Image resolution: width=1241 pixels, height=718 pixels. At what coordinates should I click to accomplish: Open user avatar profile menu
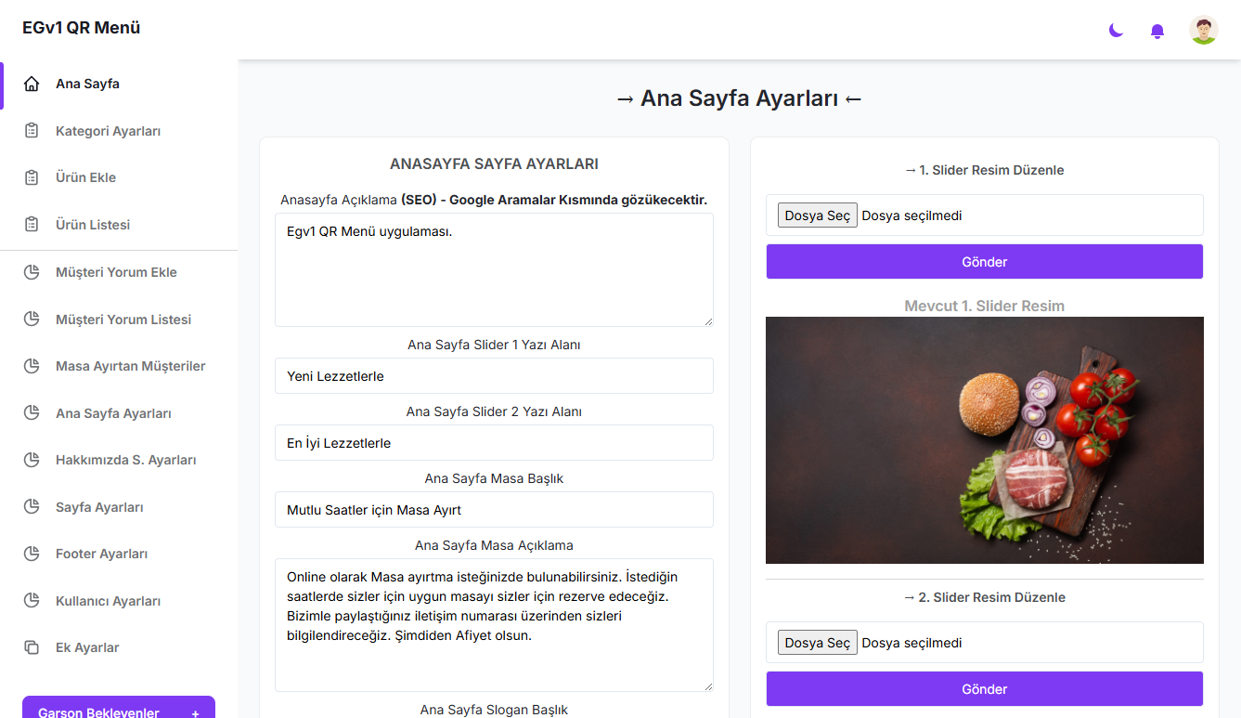(x=1203, y=31)
